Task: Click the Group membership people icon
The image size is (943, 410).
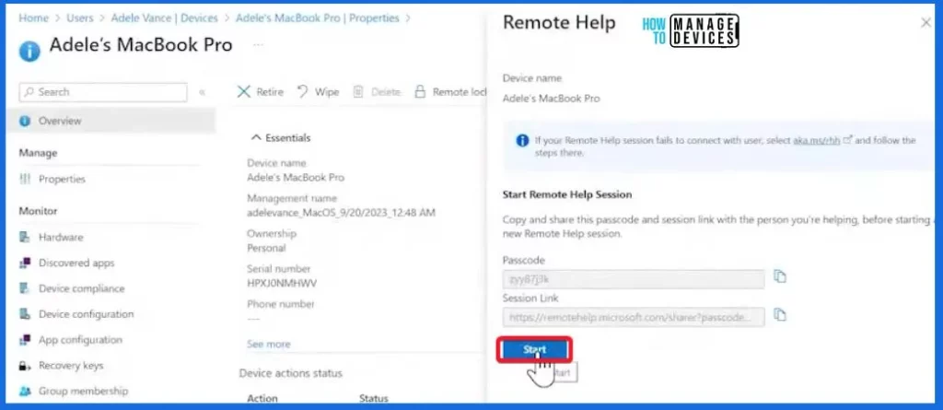Action: click(x=25, y=392)
